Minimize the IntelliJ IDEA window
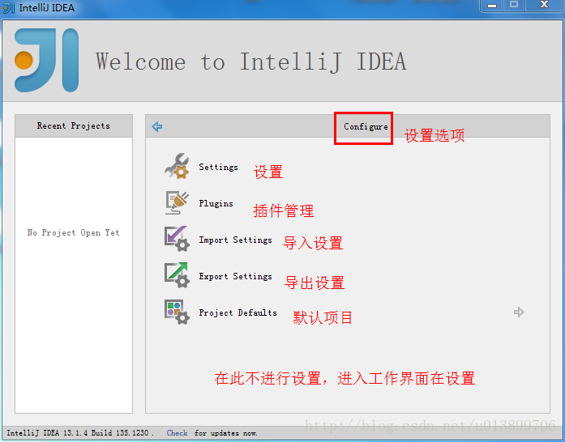 (492, 6)
